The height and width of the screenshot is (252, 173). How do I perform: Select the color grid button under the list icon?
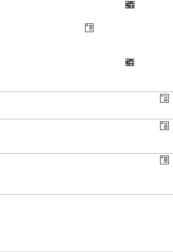click(130, 63)
